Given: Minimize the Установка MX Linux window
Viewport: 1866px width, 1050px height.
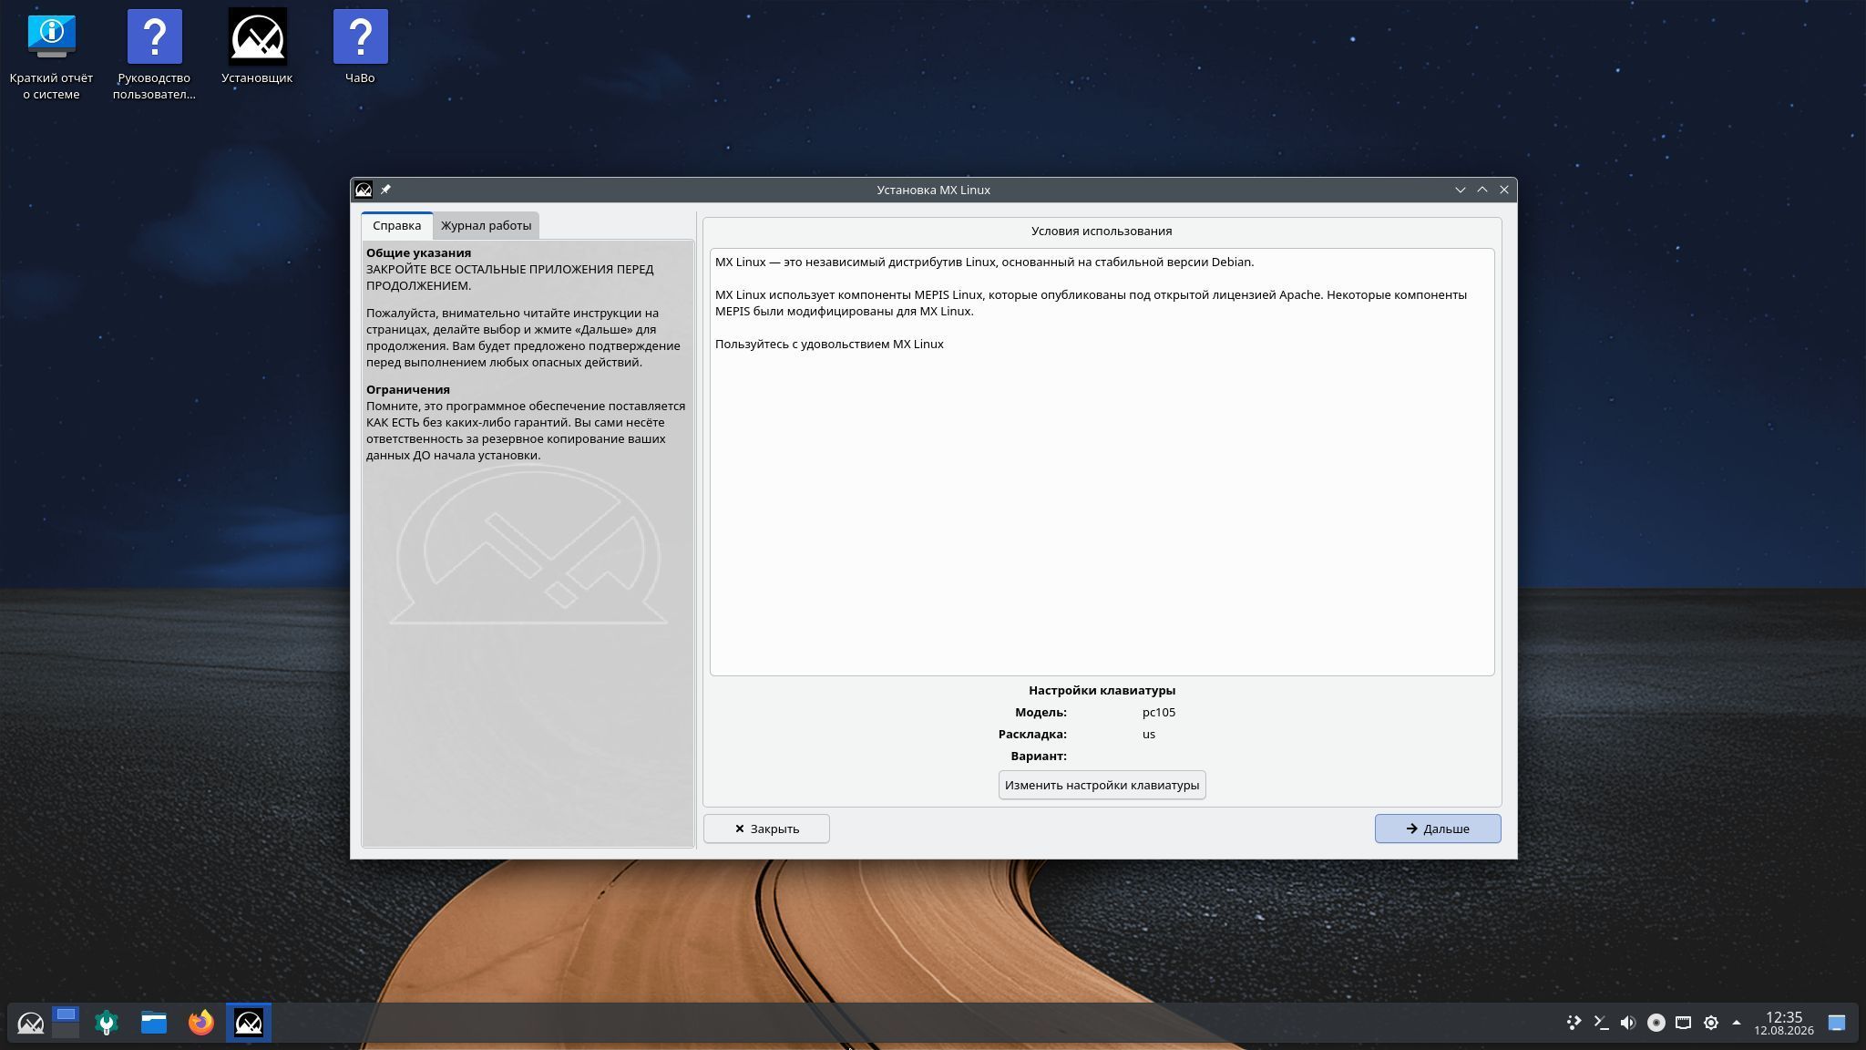Looking at the screenshot, I should tap(1461, 190).
